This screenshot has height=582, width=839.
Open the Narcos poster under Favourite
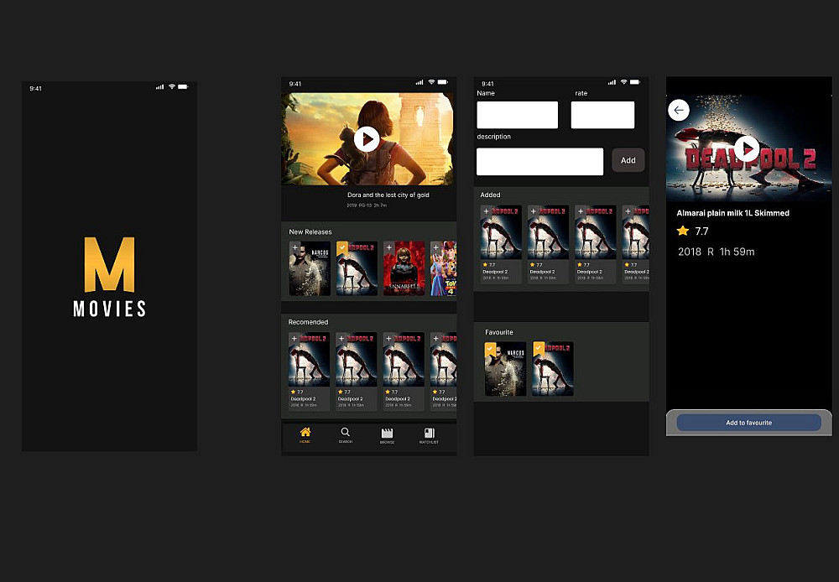(x=506, y=369)
